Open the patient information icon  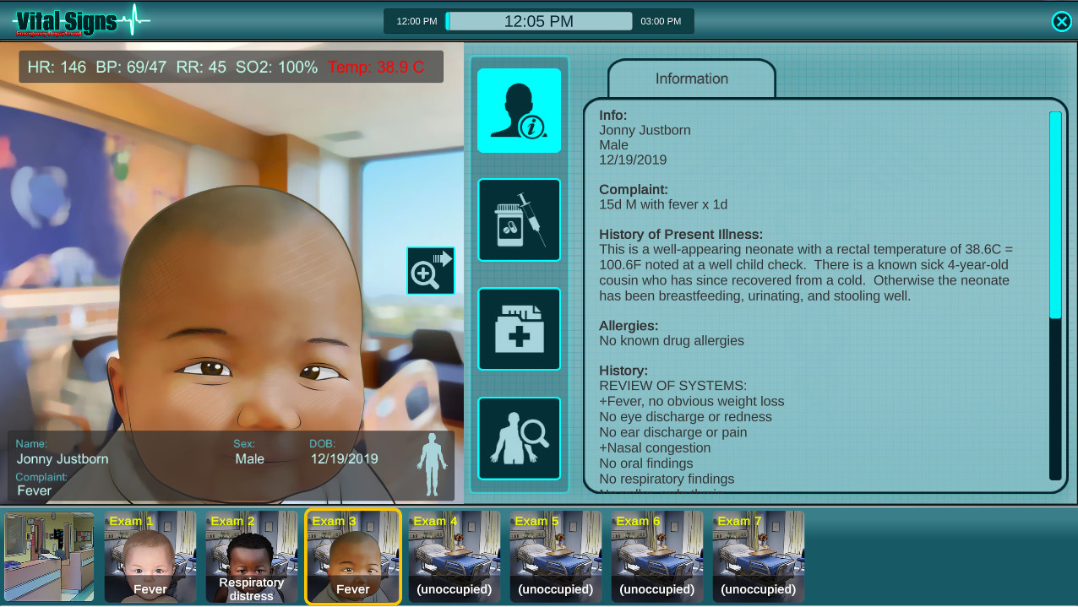click(518, 111)
